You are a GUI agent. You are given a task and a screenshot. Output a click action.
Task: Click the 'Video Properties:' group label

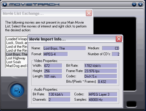coord(46,61)
